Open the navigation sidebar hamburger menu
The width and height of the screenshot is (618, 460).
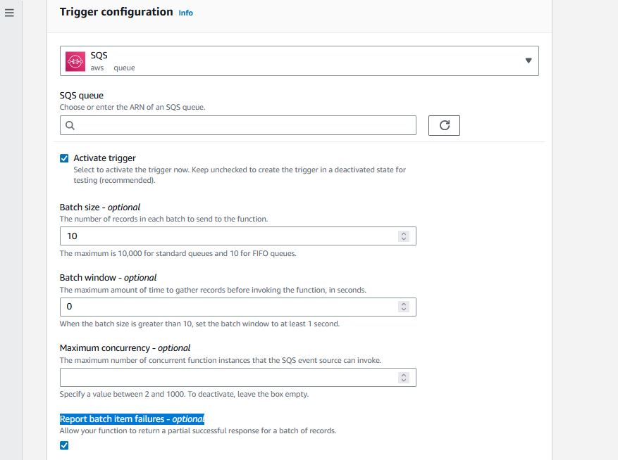click(9, 12)
